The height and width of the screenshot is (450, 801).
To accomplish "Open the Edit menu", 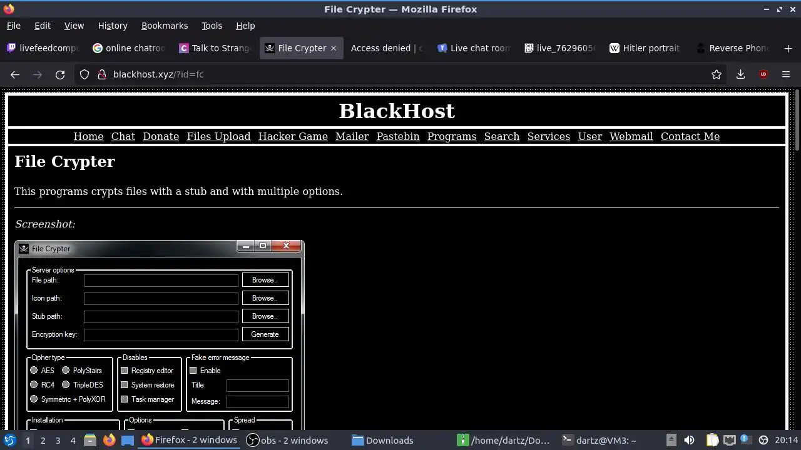I will point(43,26).
